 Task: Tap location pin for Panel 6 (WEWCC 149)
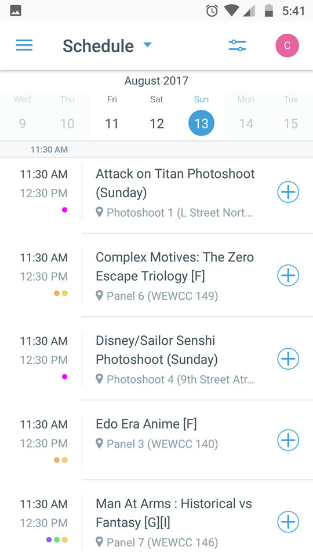[100, 296]
